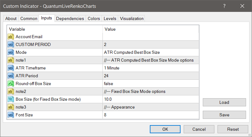Click the help question mark in title bar
252x137 pixels.
225,6
